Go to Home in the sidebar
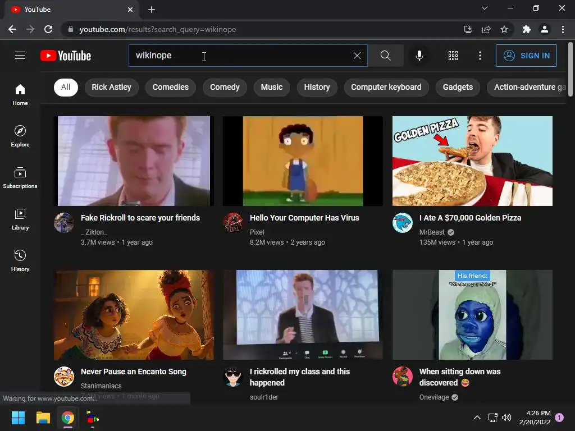This screenshot has height=431, width=575. click(20, 94)
